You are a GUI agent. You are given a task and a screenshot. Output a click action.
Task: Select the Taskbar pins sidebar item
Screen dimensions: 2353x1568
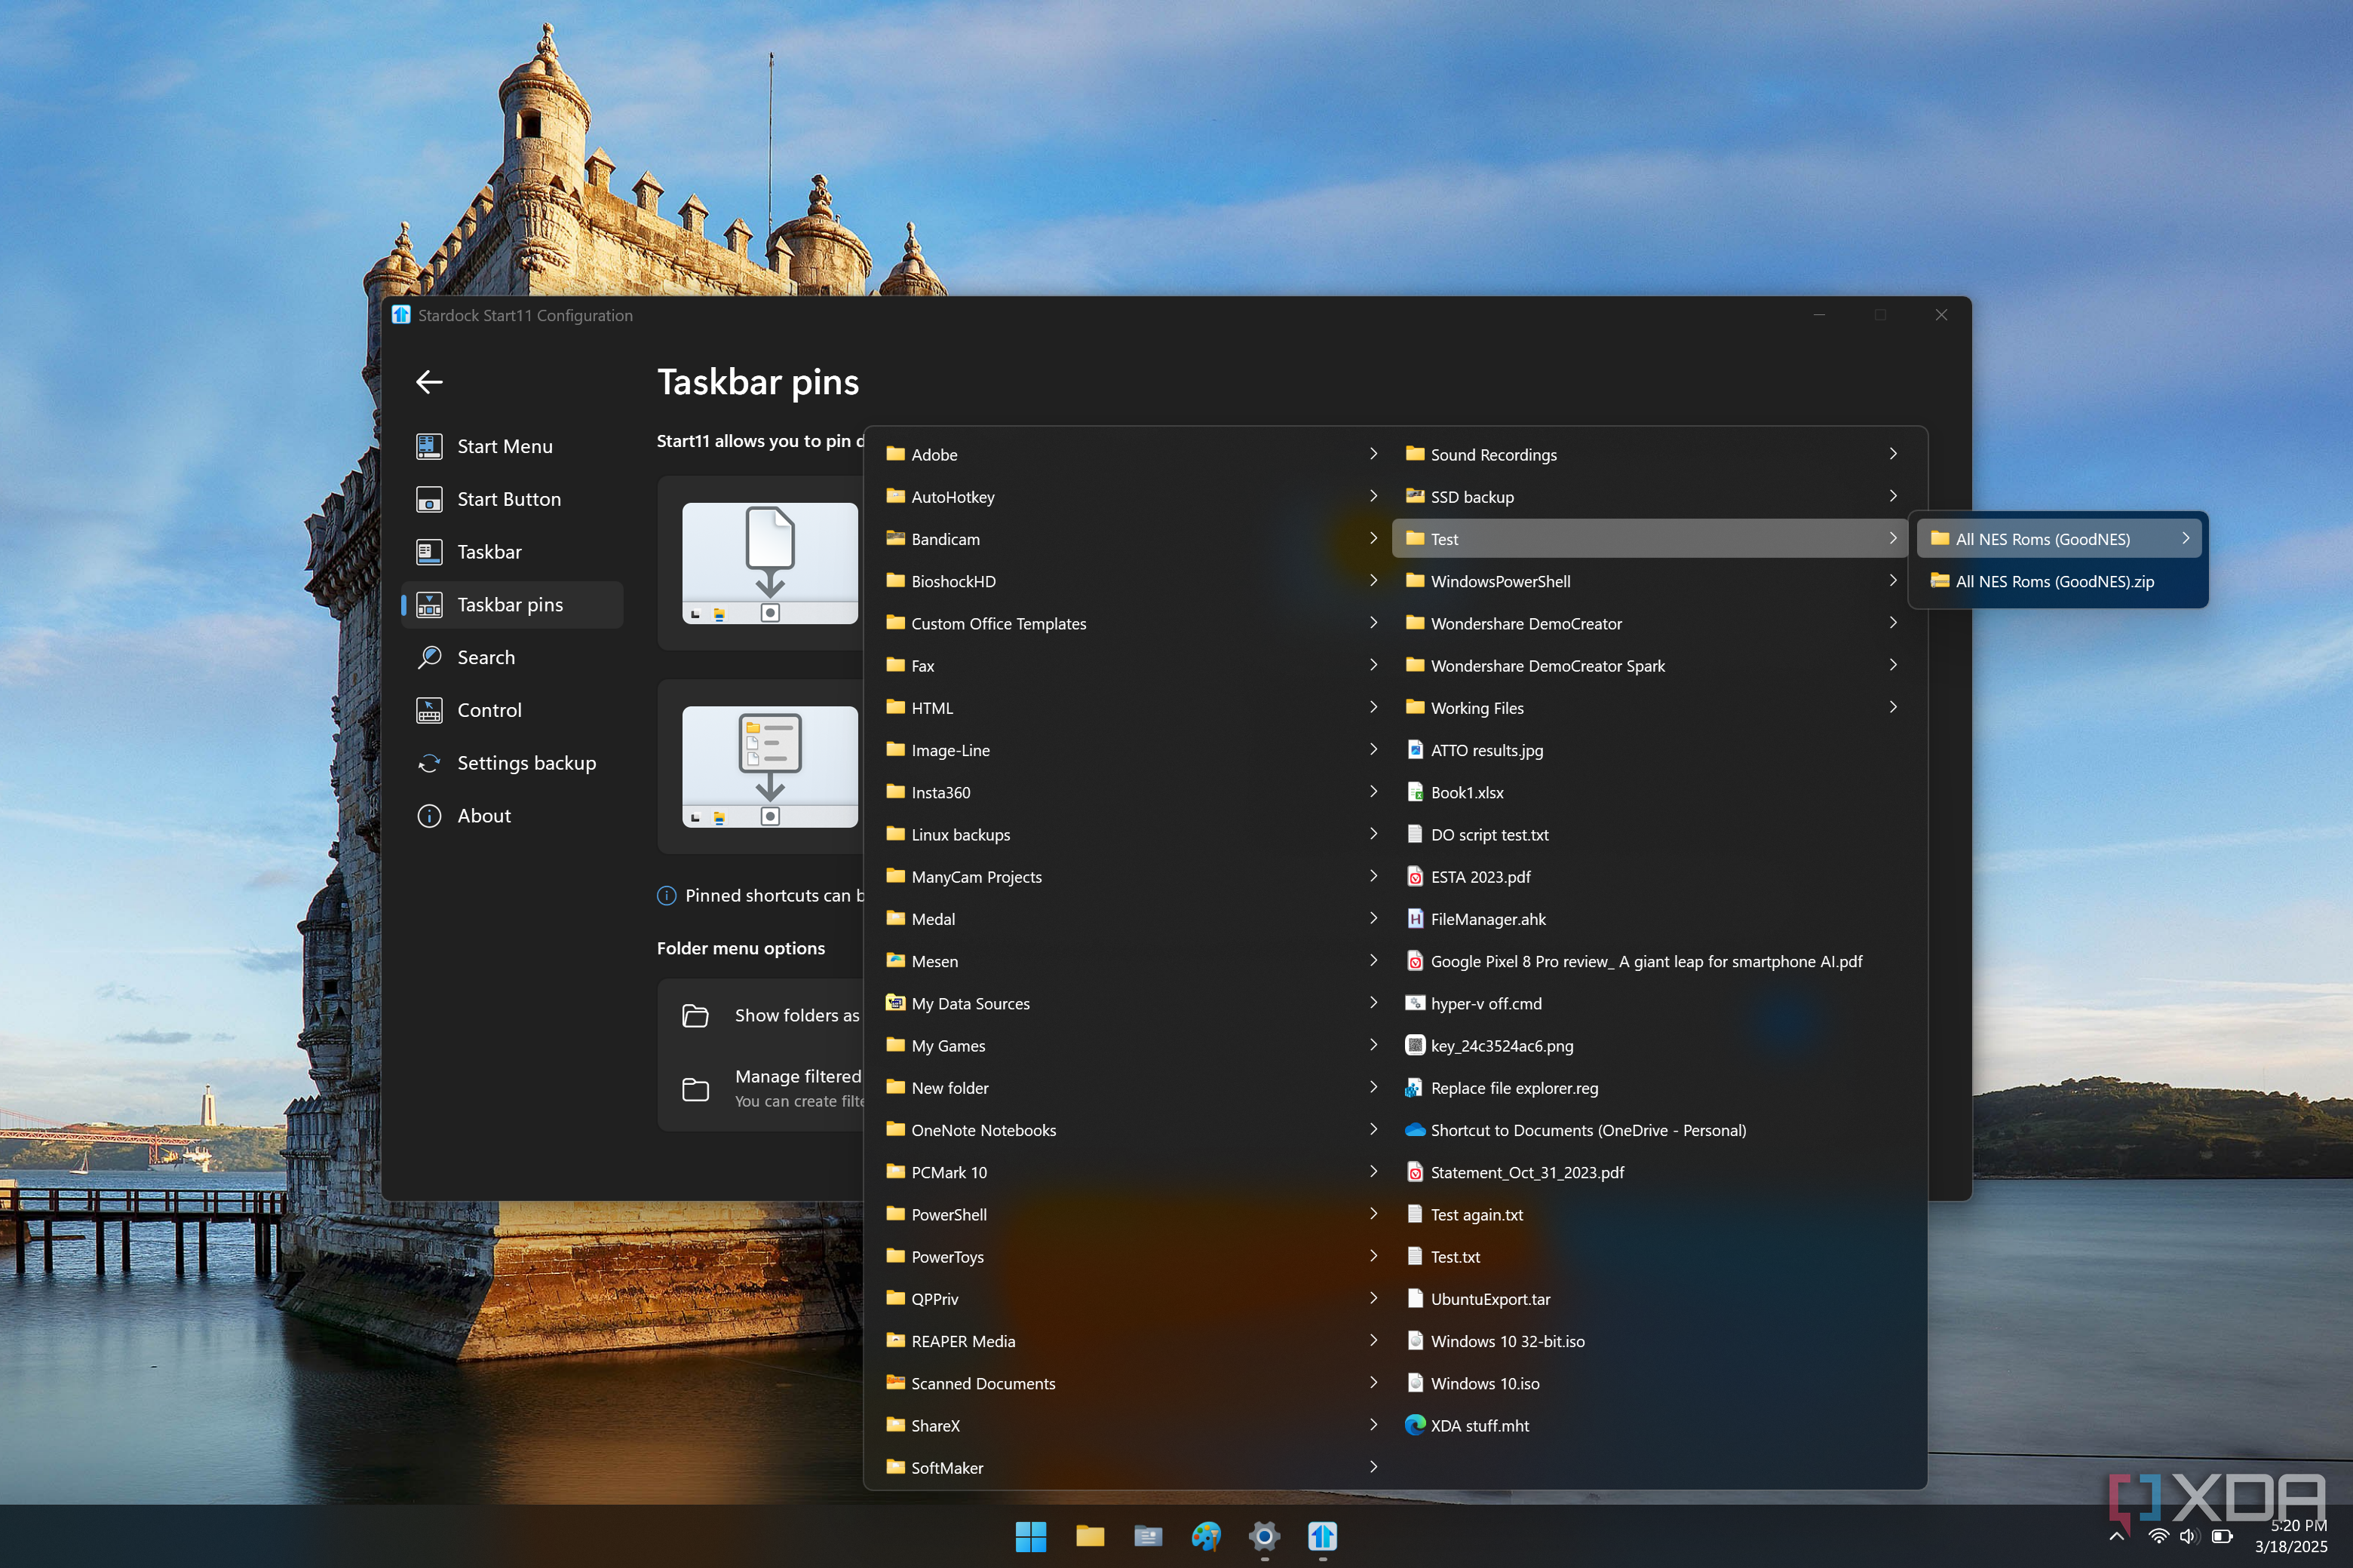click(x=511, y=604)
